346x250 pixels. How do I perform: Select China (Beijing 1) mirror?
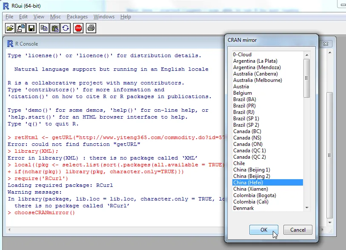pyautogui.click(x=268, y=170)
